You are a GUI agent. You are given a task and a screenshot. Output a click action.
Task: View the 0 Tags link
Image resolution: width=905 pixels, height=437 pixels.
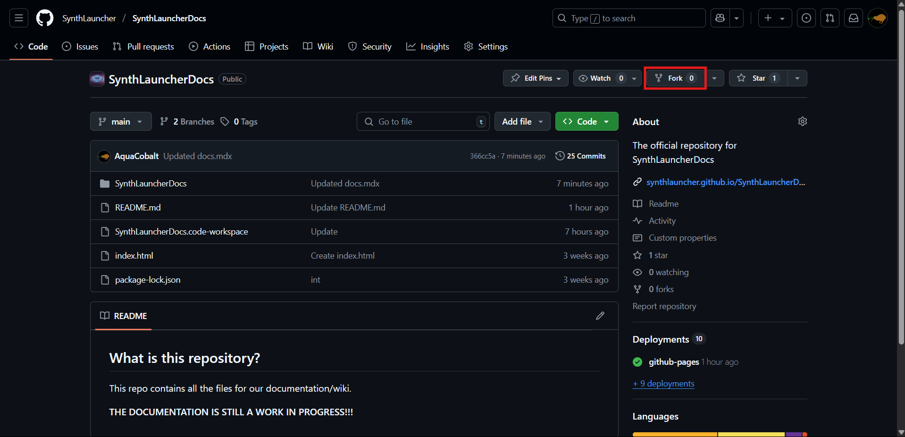(x=239, y=121)
